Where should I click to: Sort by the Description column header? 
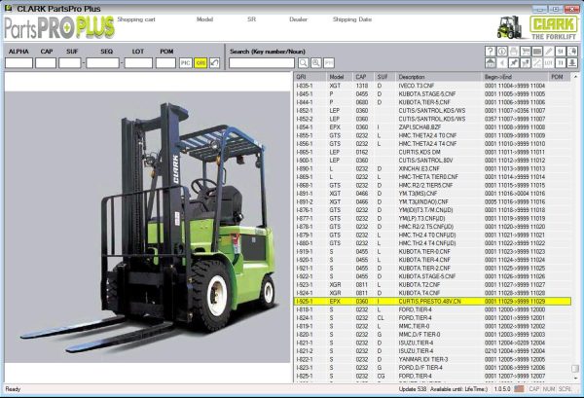point(438,77)
